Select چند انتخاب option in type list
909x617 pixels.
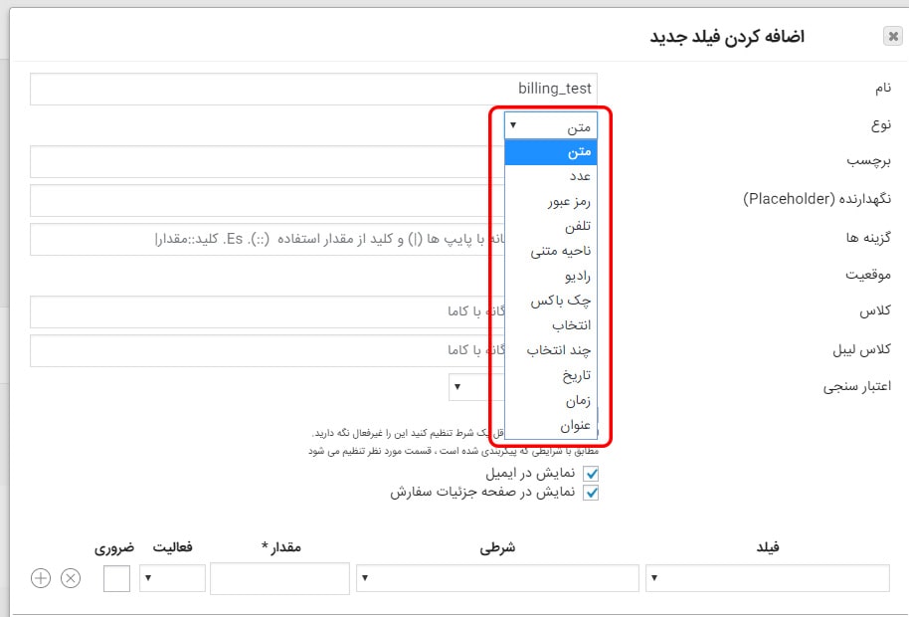coord(551,351)
